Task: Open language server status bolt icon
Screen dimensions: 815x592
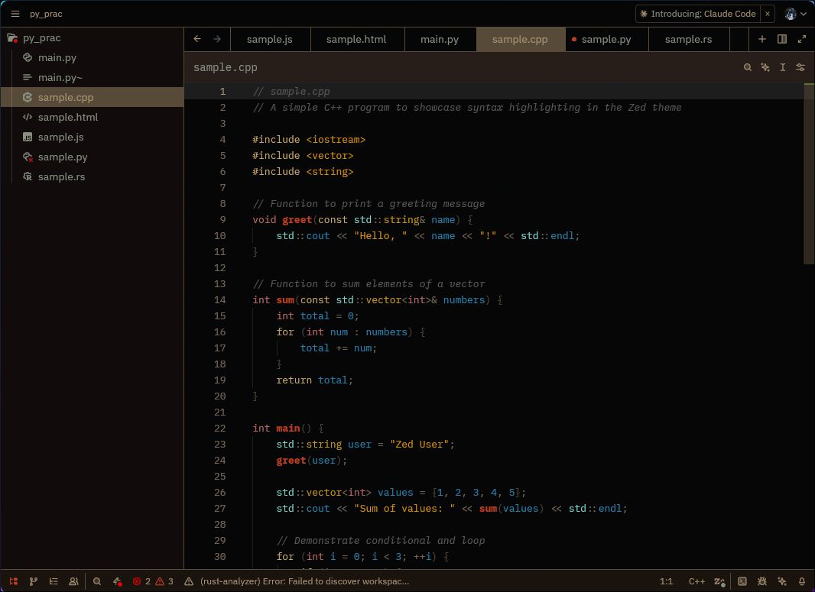Action: [x=118, y=581]
